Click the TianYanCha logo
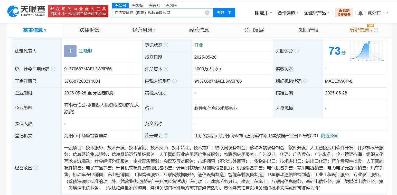 26,11
